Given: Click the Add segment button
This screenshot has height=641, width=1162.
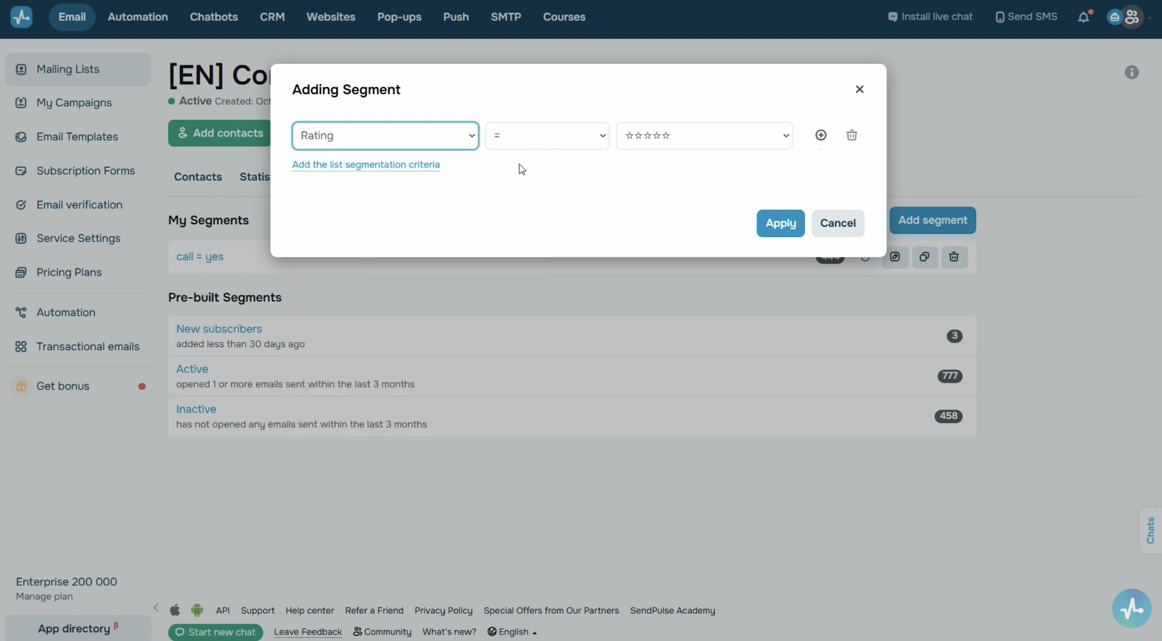Looking at the screenshot, I should (x=933, y=220).
